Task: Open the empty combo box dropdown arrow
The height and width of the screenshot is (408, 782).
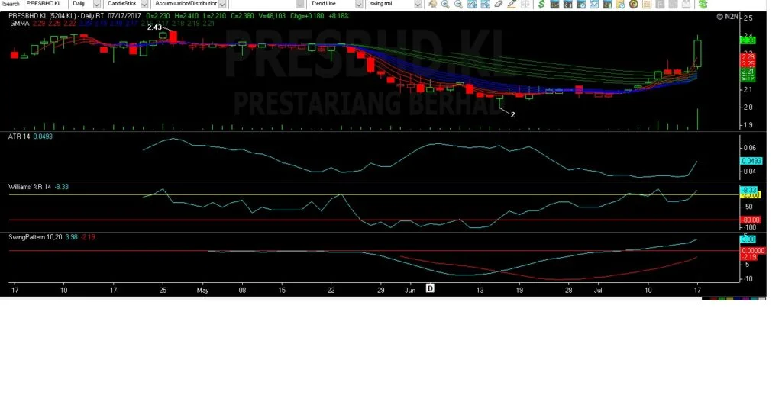Action: click(x=300, y=4)
